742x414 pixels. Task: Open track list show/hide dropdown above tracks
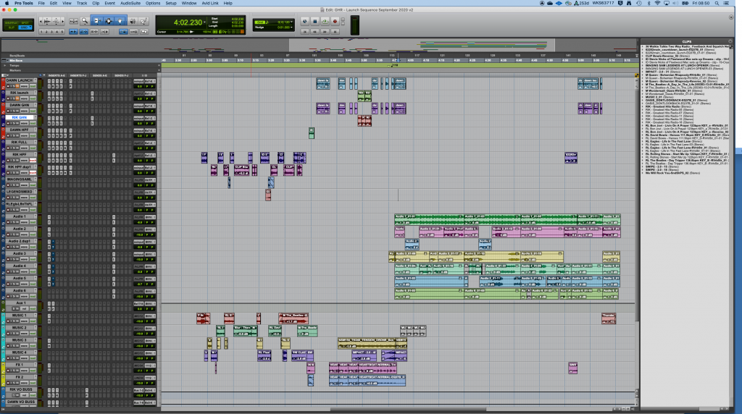click(x=4, y=75)
